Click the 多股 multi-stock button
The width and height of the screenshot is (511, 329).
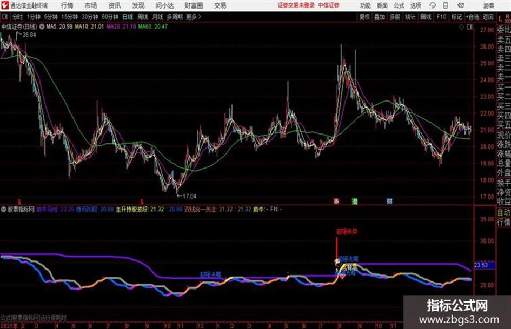click(x=395, y=17)
